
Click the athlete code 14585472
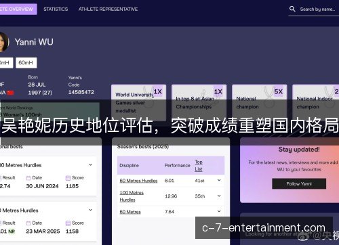pos(81,92)
